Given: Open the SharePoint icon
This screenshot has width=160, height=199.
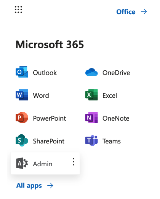Looking at the screenshot, I should (x=22, y=140).
